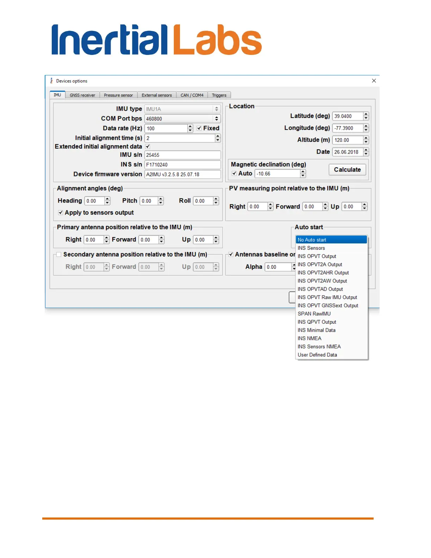Open the COM Port bps dropdown
Screen dimensions: 431x558
[182, 119]
